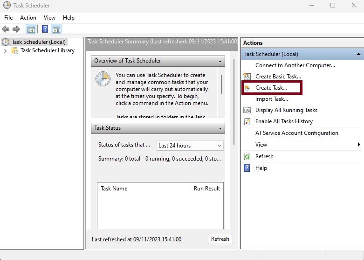Click the Status of tasks that ... label
Viewport: 364px width, 260px height.
click(124, 145)
